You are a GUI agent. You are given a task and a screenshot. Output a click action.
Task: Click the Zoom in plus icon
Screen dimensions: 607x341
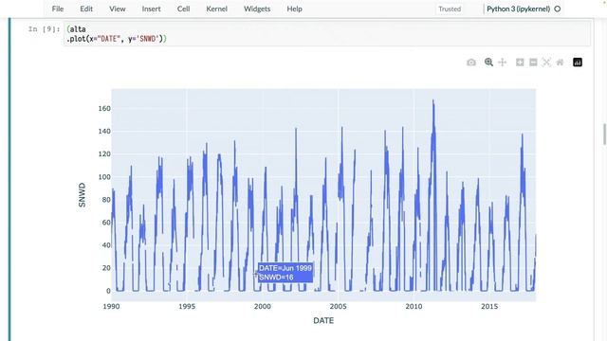click(520, 63)
